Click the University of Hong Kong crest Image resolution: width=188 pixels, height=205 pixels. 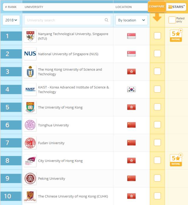pos(30,107)
